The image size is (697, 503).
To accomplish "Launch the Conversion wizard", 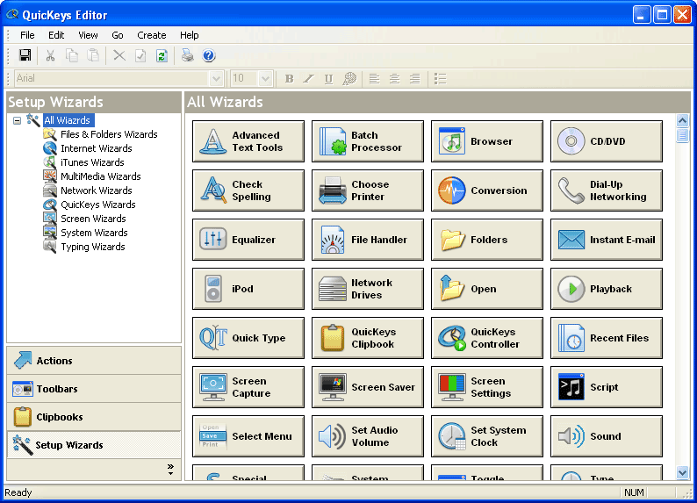I will click(487, 190).
